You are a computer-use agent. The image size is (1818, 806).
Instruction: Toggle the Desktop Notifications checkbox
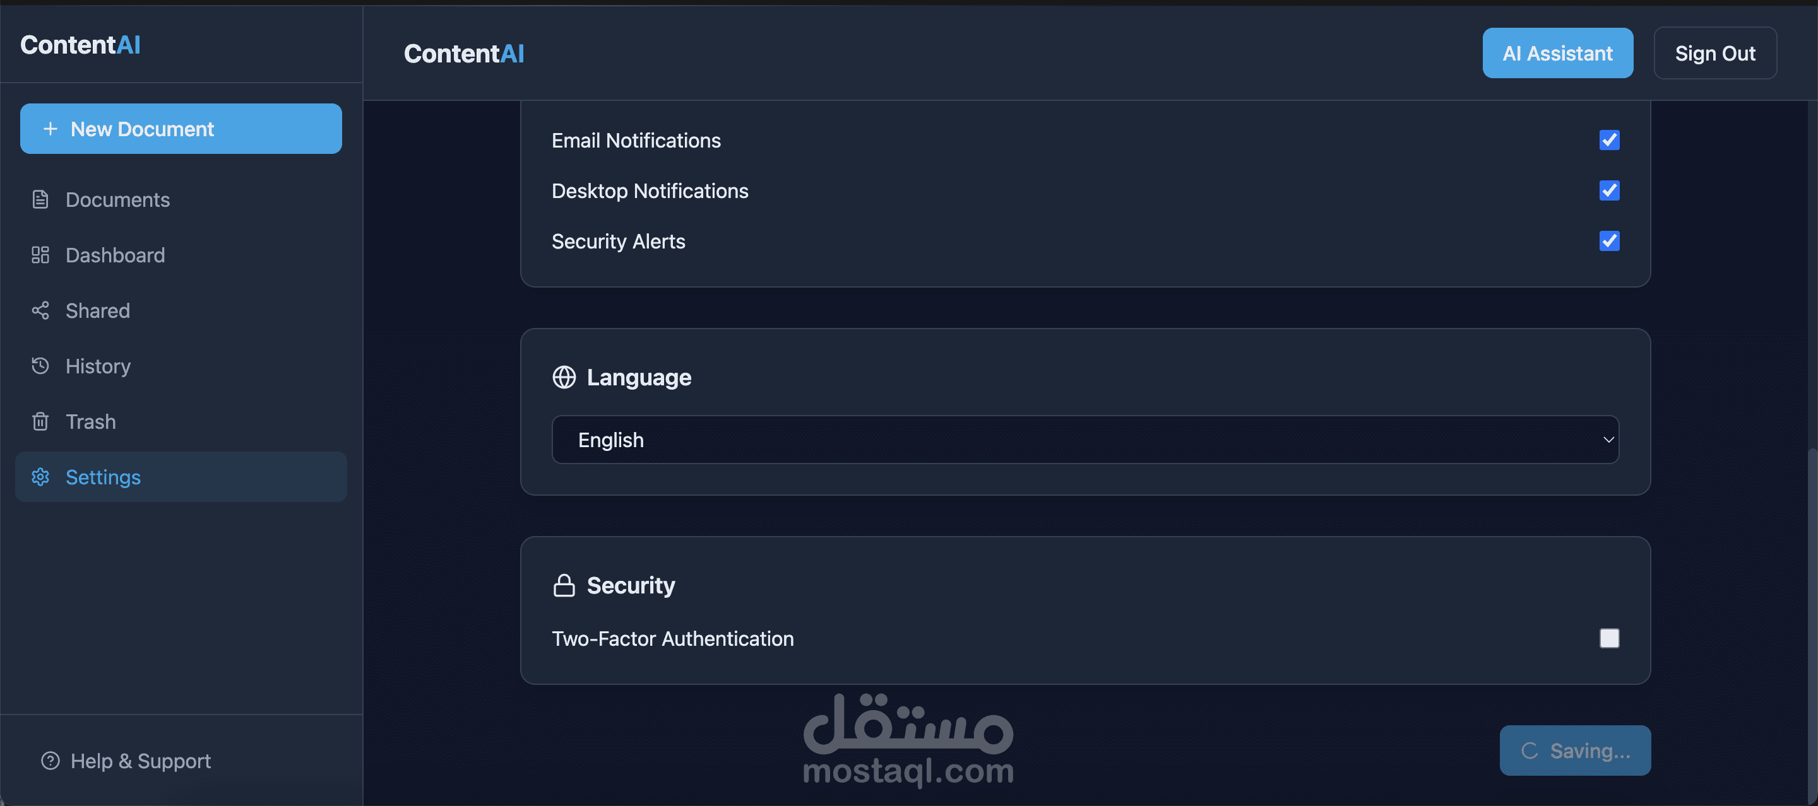point(1609,190)
